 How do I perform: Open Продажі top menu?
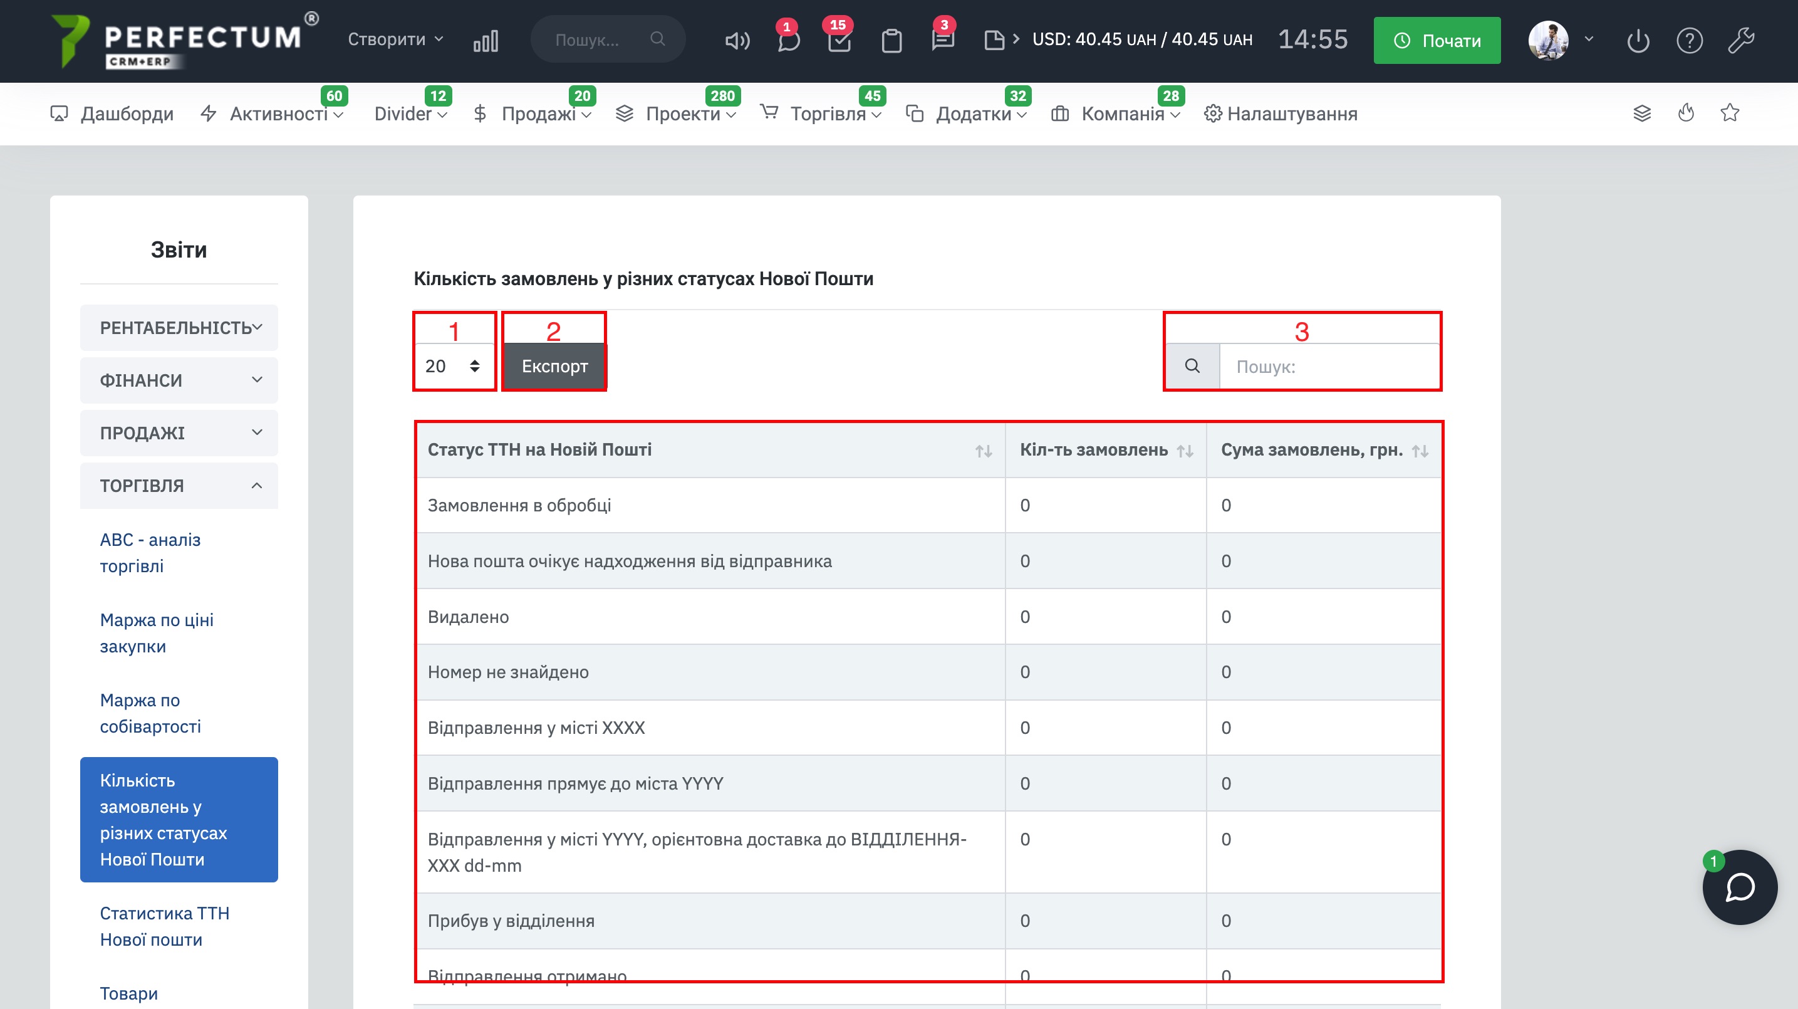533,113
